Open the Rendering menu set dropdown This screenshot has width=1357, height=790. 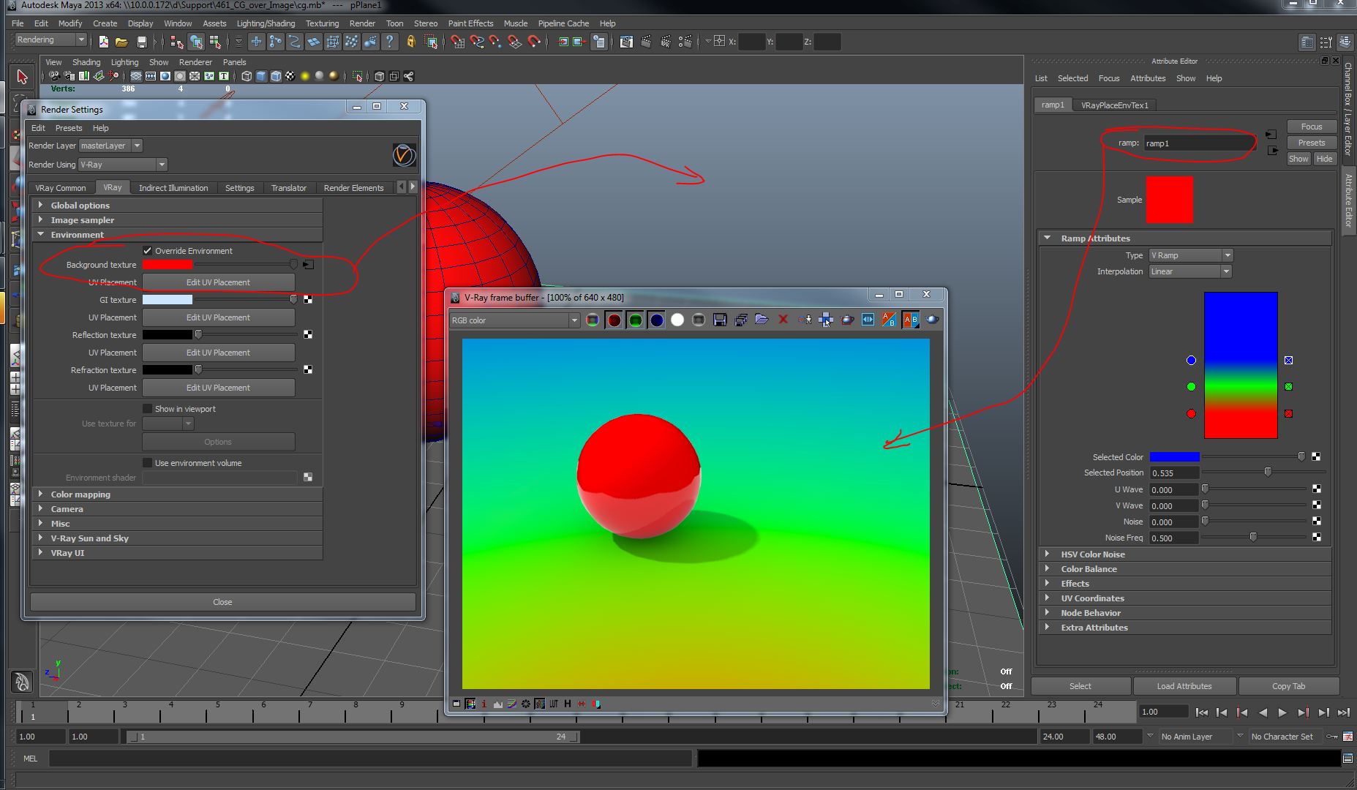(x=50, y=39)
